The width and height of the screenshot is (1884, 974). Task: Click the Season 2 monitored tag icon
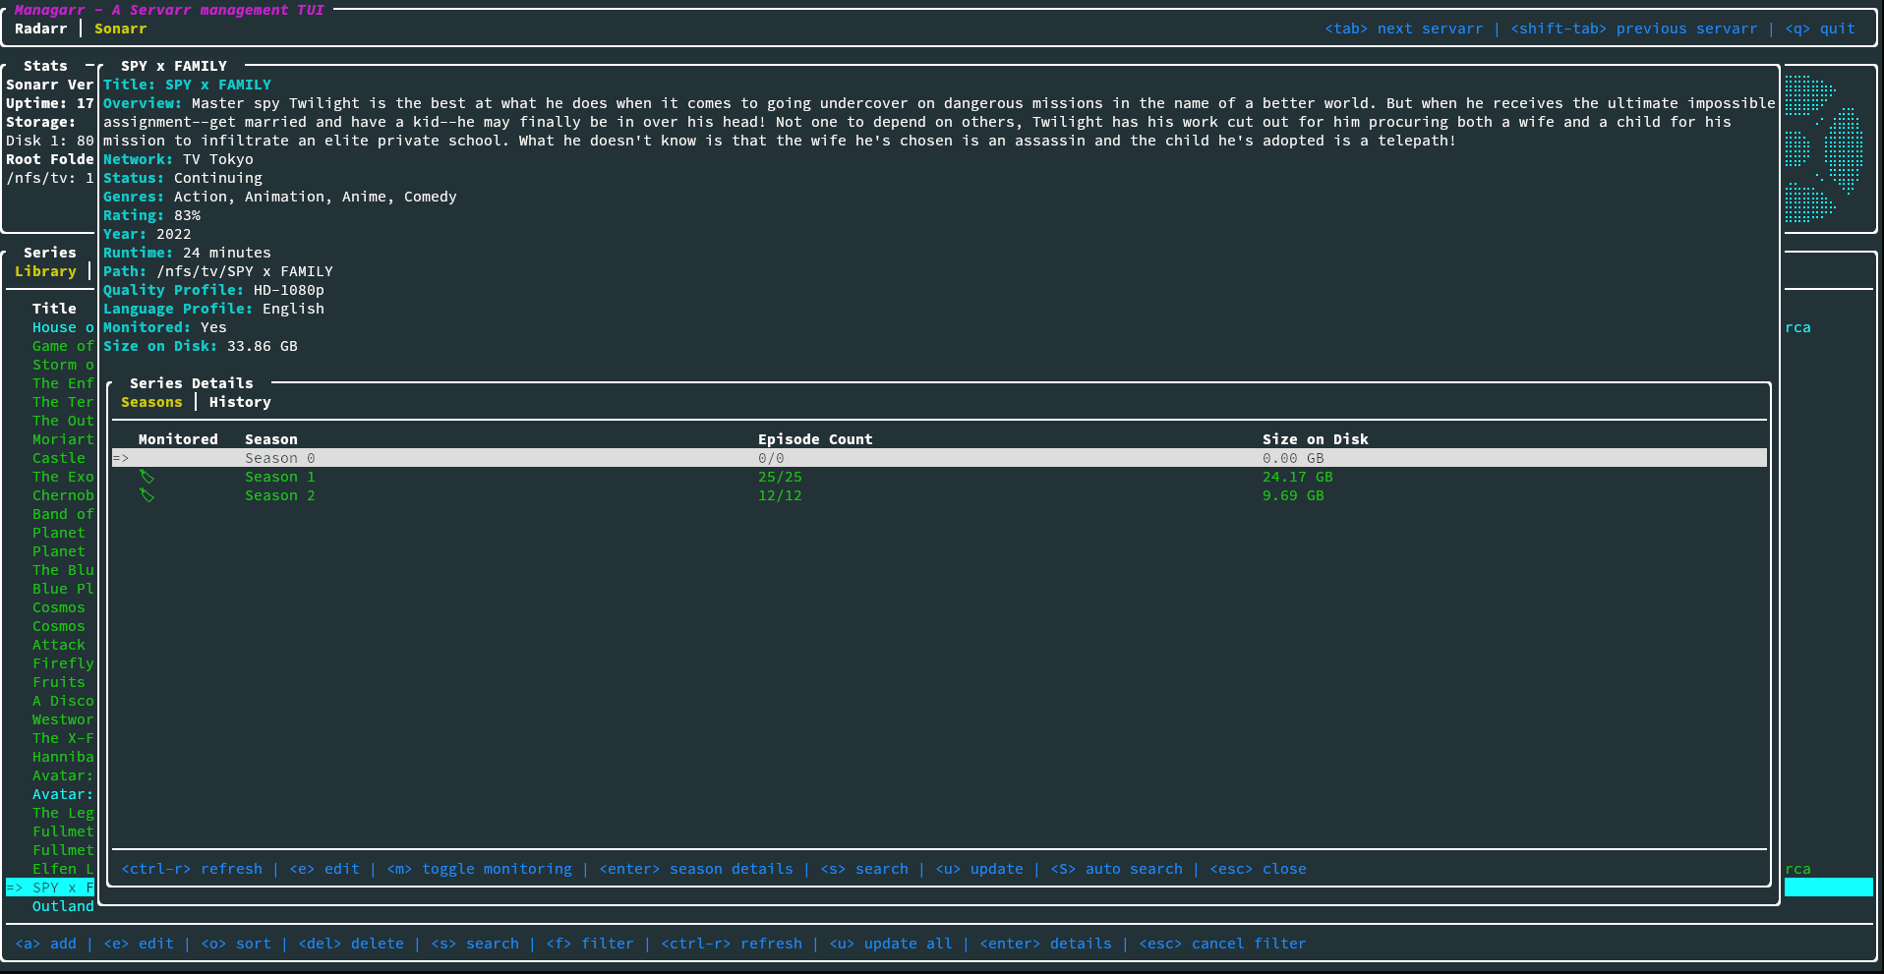pyautogui.click(x=147, y=495)
